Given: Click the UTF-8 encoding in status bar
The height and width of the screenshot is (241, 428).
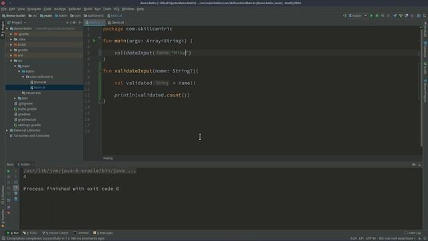Looking at the screenshot, I should coord(370,238).
